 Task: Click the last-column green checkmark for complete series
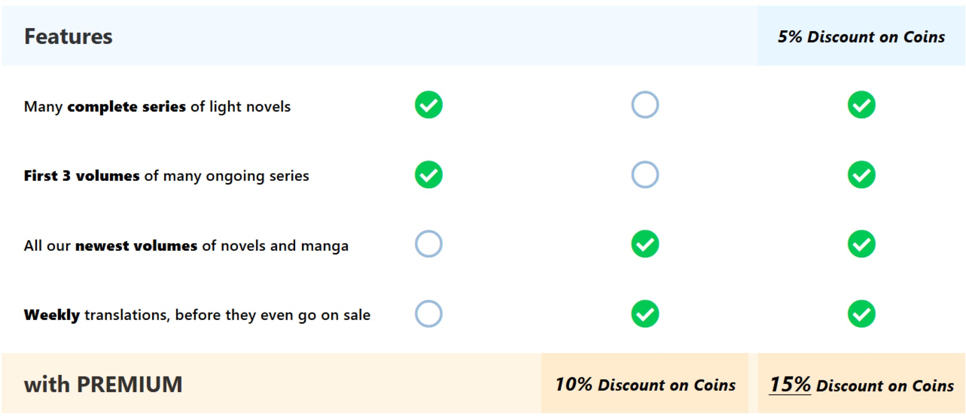(861, 105)
